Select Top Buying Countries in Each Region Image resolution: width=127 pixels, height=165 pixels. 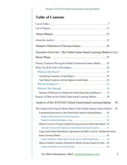74,76
